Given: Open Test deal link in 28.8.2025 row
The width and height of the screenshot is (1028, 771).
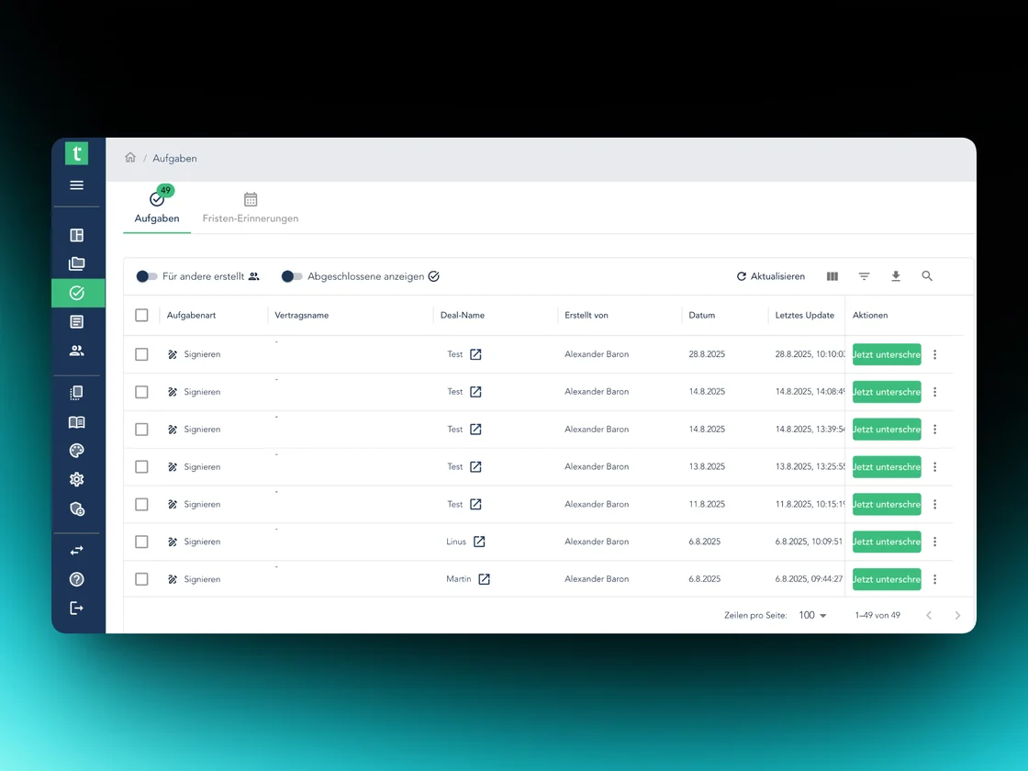Looking at the screenshot, I should [x=476, y=354].
